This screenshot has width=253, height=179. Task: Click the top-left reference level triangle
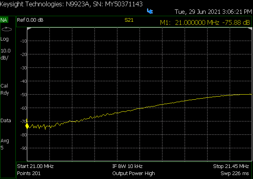(29, 29)
